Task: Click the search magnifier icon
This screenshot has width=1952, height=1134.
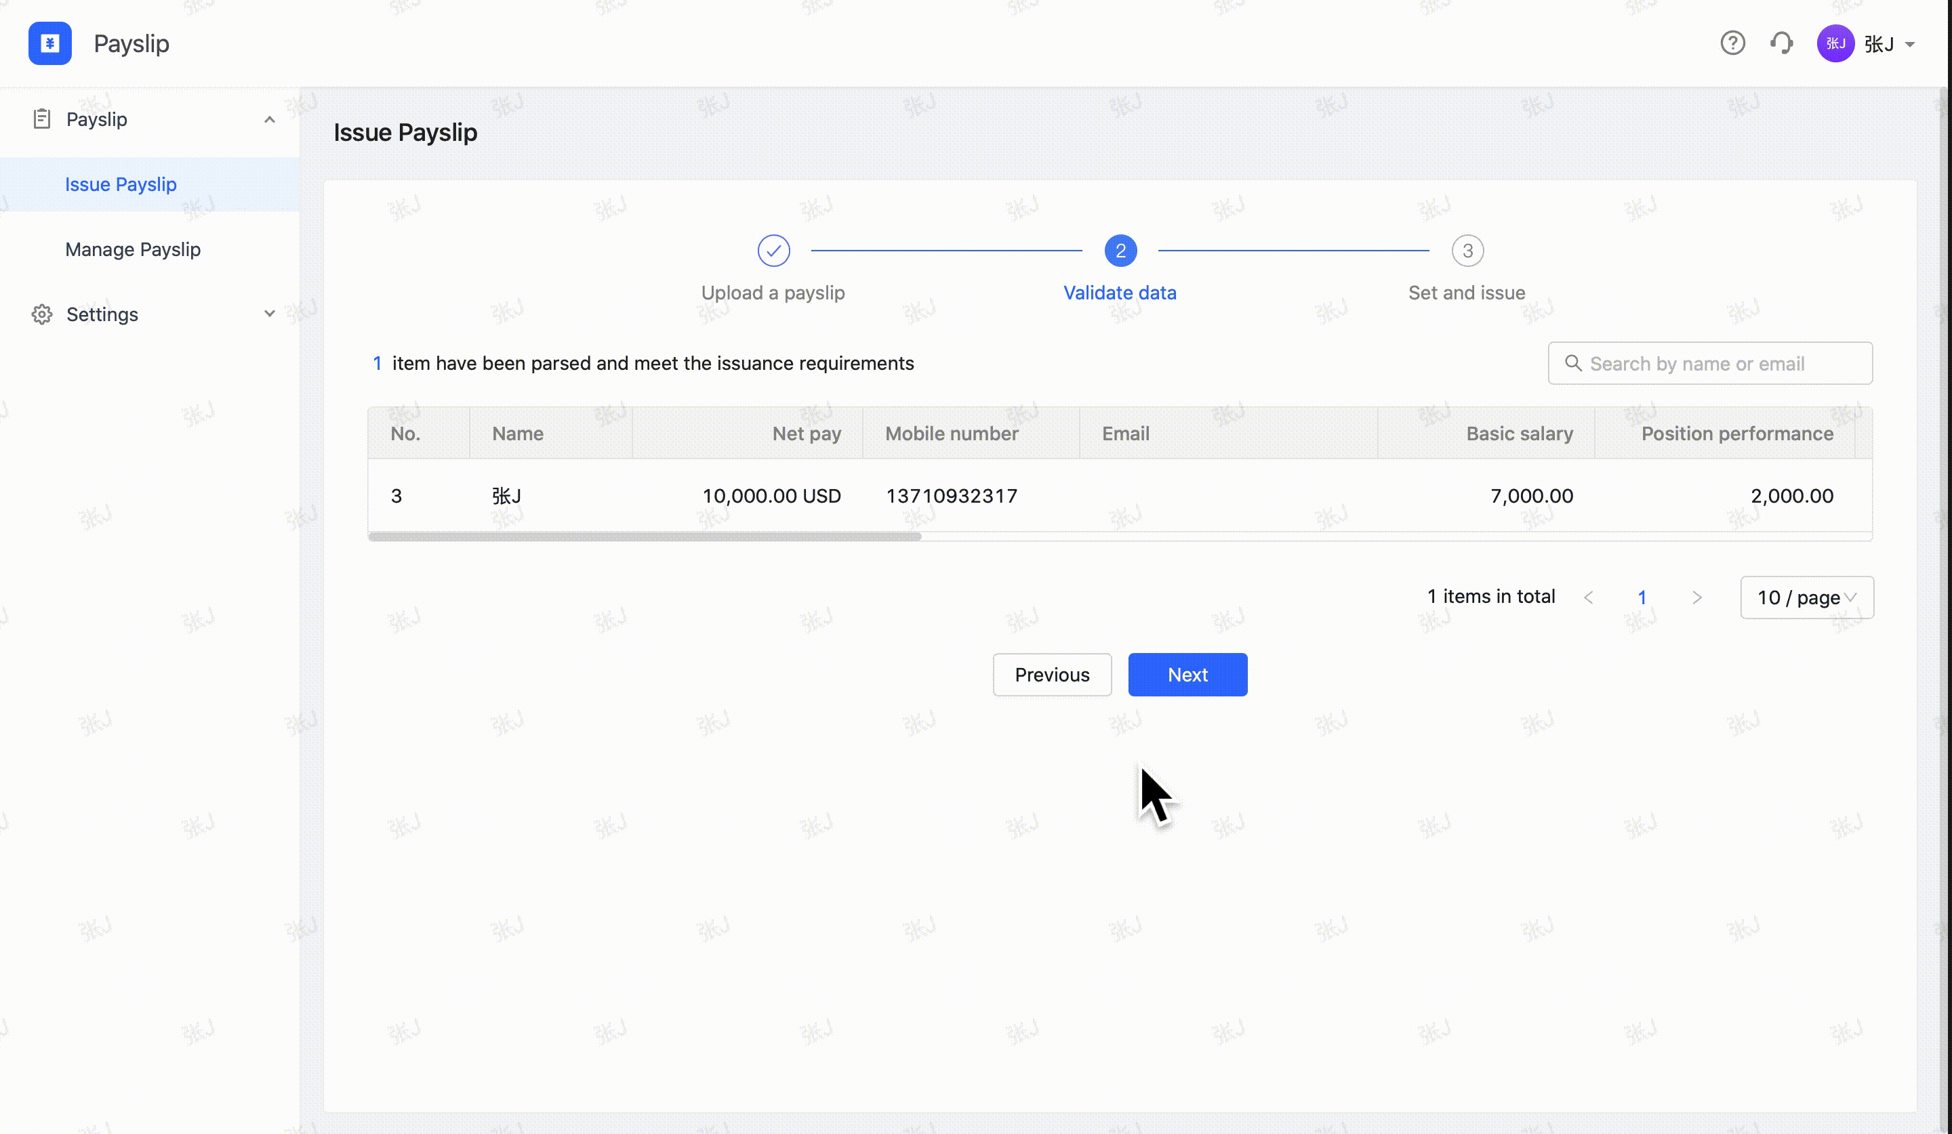Action: pos(1572,363)
